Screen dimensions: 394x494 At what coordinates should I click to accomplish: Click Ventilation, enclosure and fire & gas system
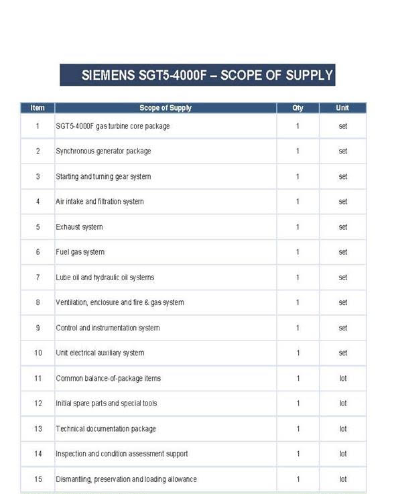click(120, 302)
